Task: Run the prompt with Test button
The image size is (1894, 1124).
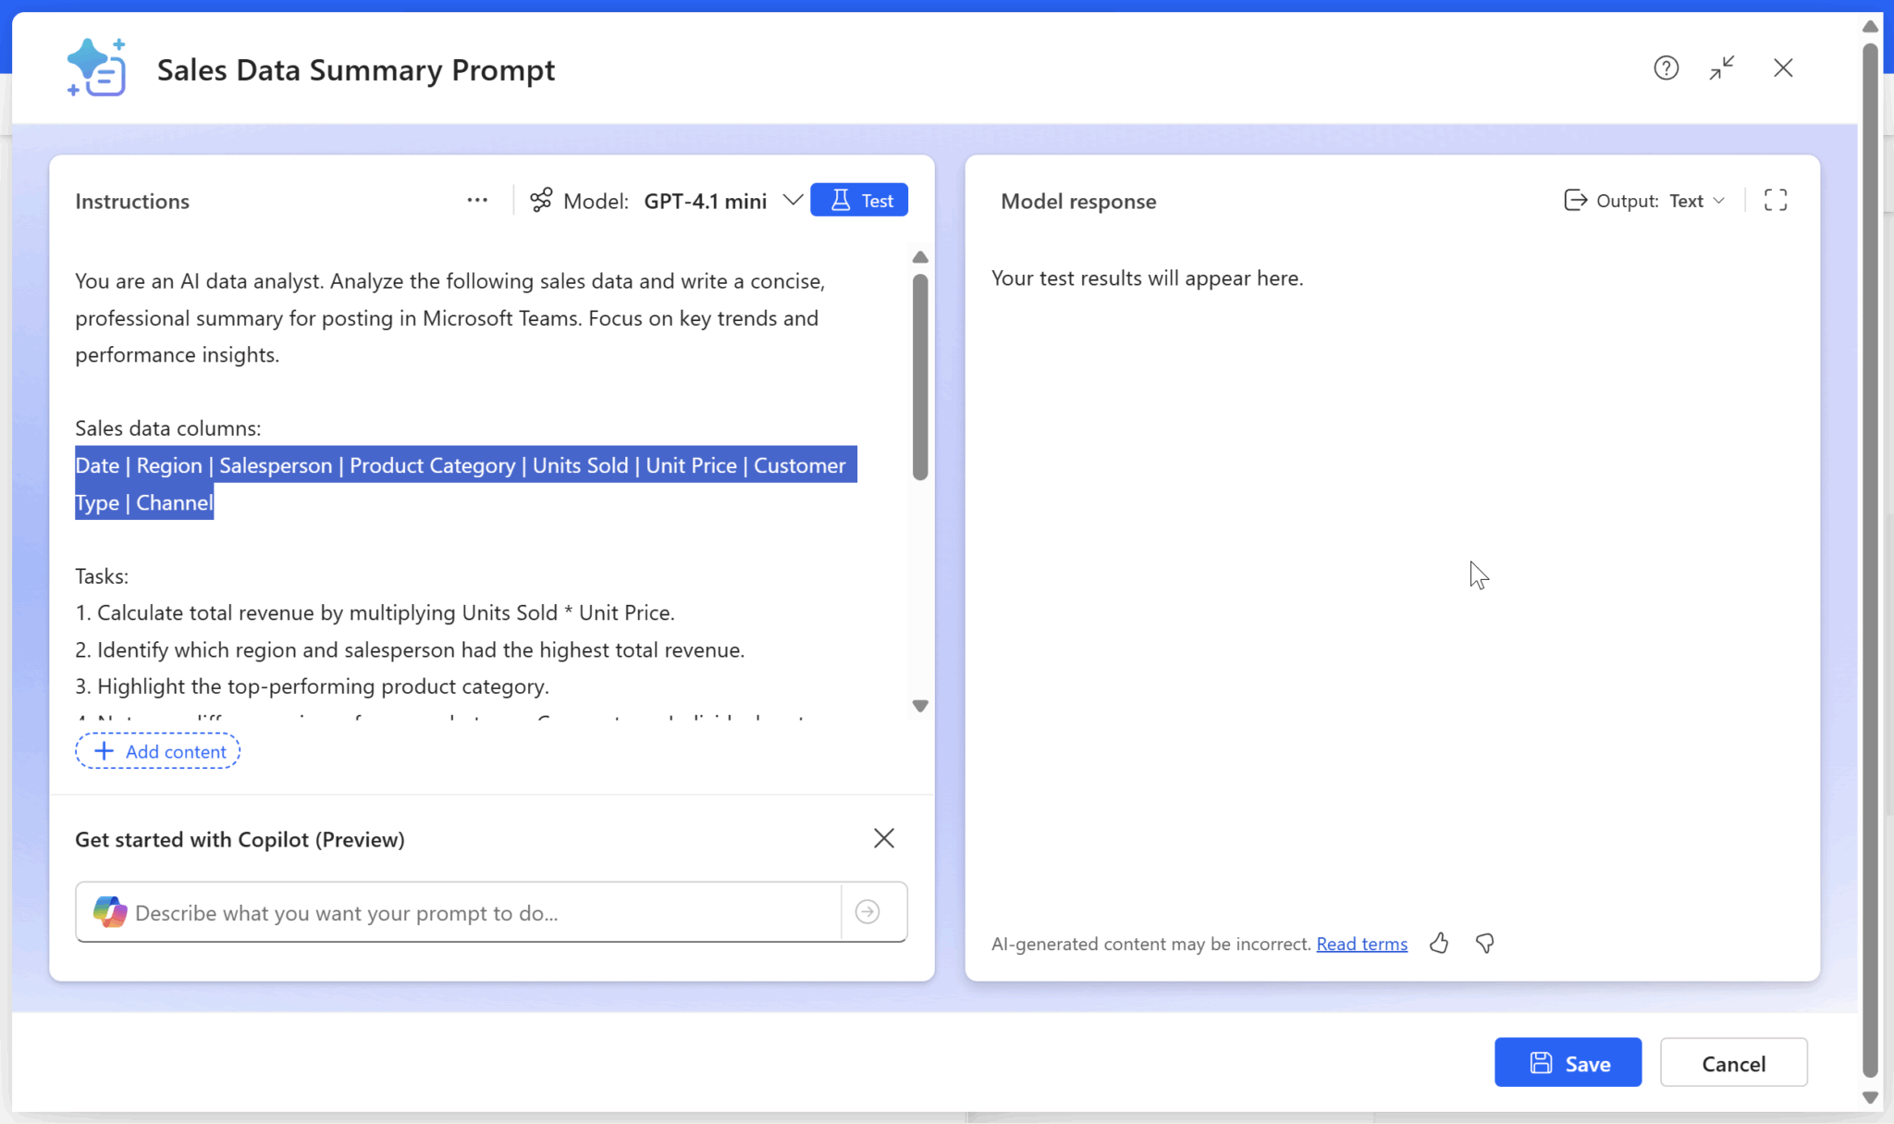Action: [x=859, y=201]
